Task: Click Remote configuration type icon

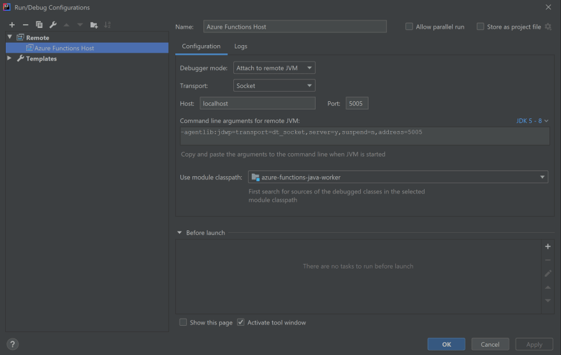Action: point(20,38)
